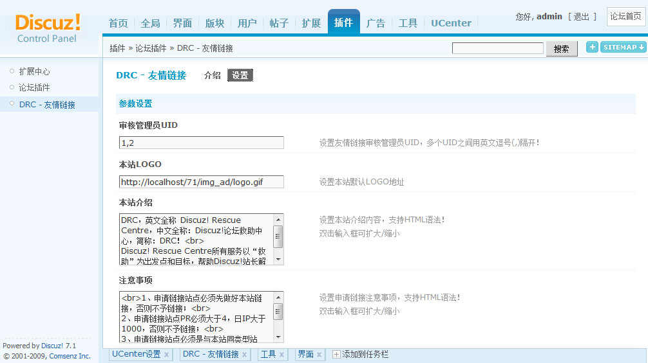Click inside the 本站介绍 textarea
Viewport: 648px width, 363px height.
(196, 240)
